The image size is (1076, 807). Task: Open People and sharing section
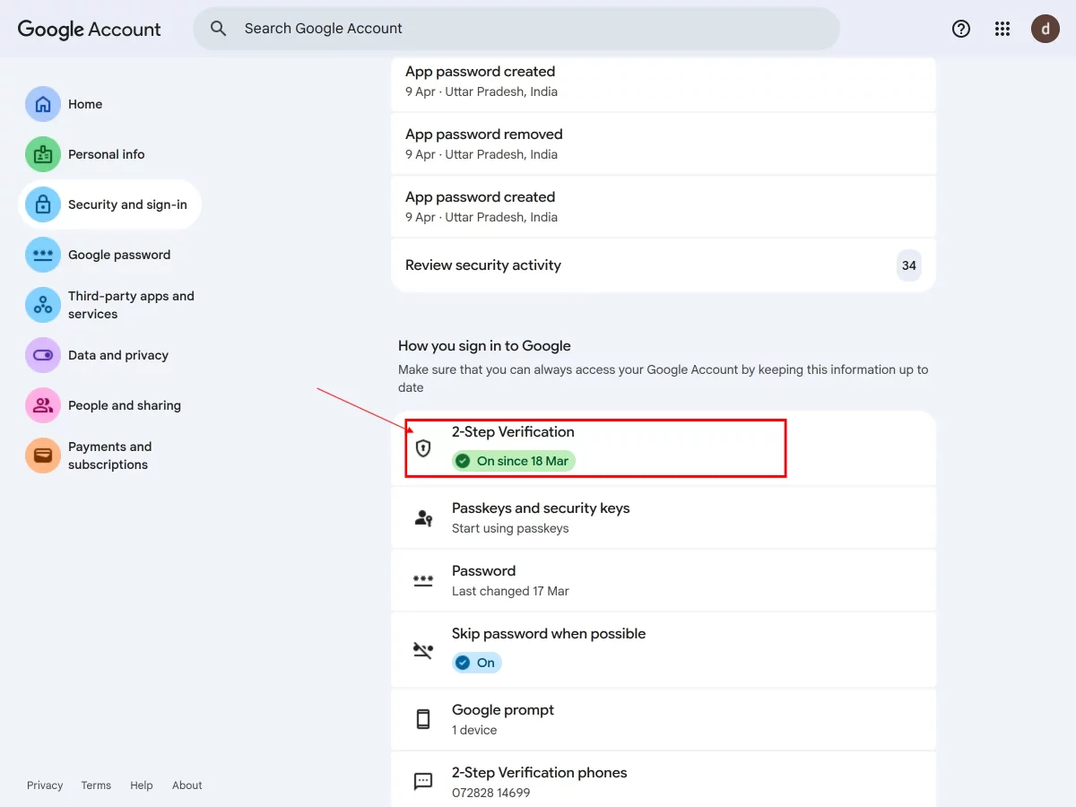(125, 405)
